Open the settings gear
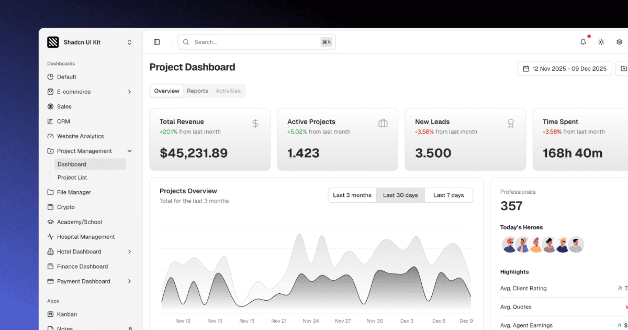 click(619, 42)
